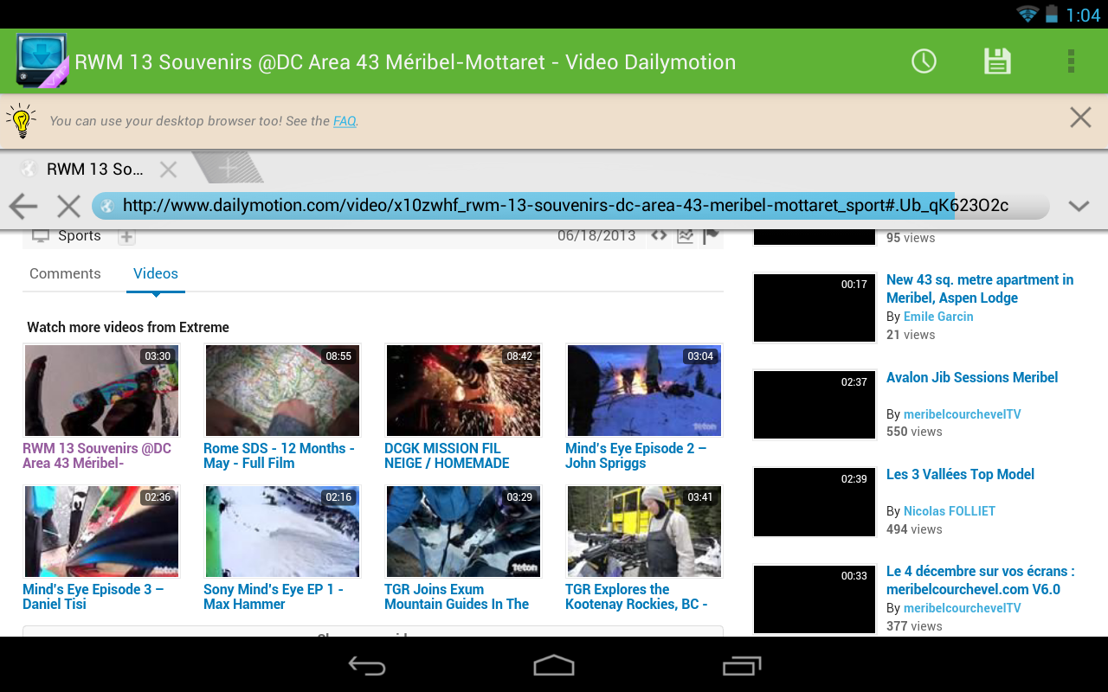Click Mind's Eye Episode 3 Daniel Tisi link
The height and width of the screenshot is (692, 1108).
tap(93, 597)
